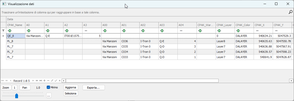Select cell C034 in A01 column
This screenshot has width=294, height=101.
point(130,52)
